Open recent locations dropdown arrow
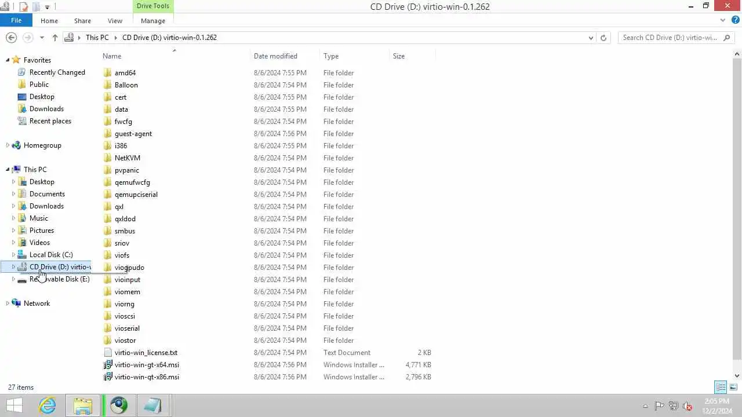This screenshot has width=742, height=417. point(42,38)
